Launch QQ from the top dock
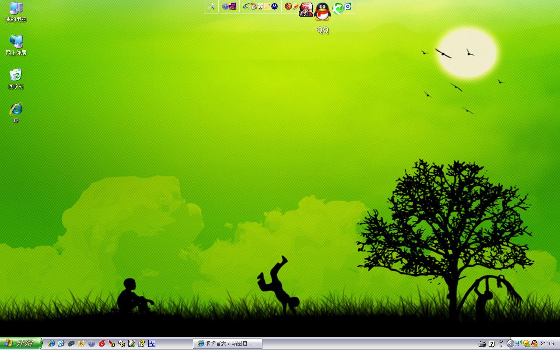560x350 pixels. tap(322, 12)
